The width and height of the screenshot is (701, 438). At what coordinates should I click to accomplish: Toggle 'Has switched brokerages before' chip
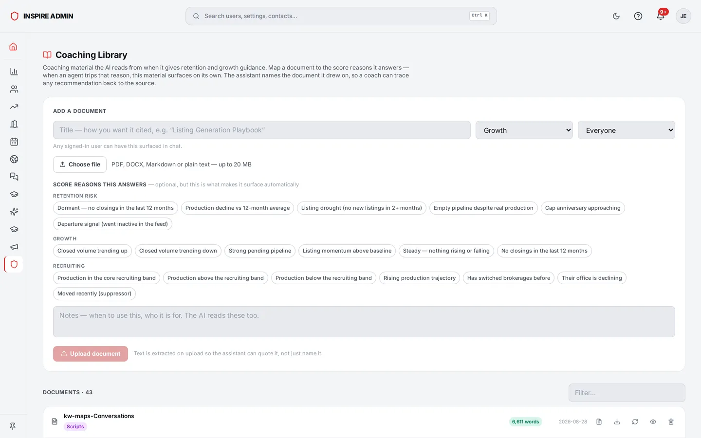509,278
